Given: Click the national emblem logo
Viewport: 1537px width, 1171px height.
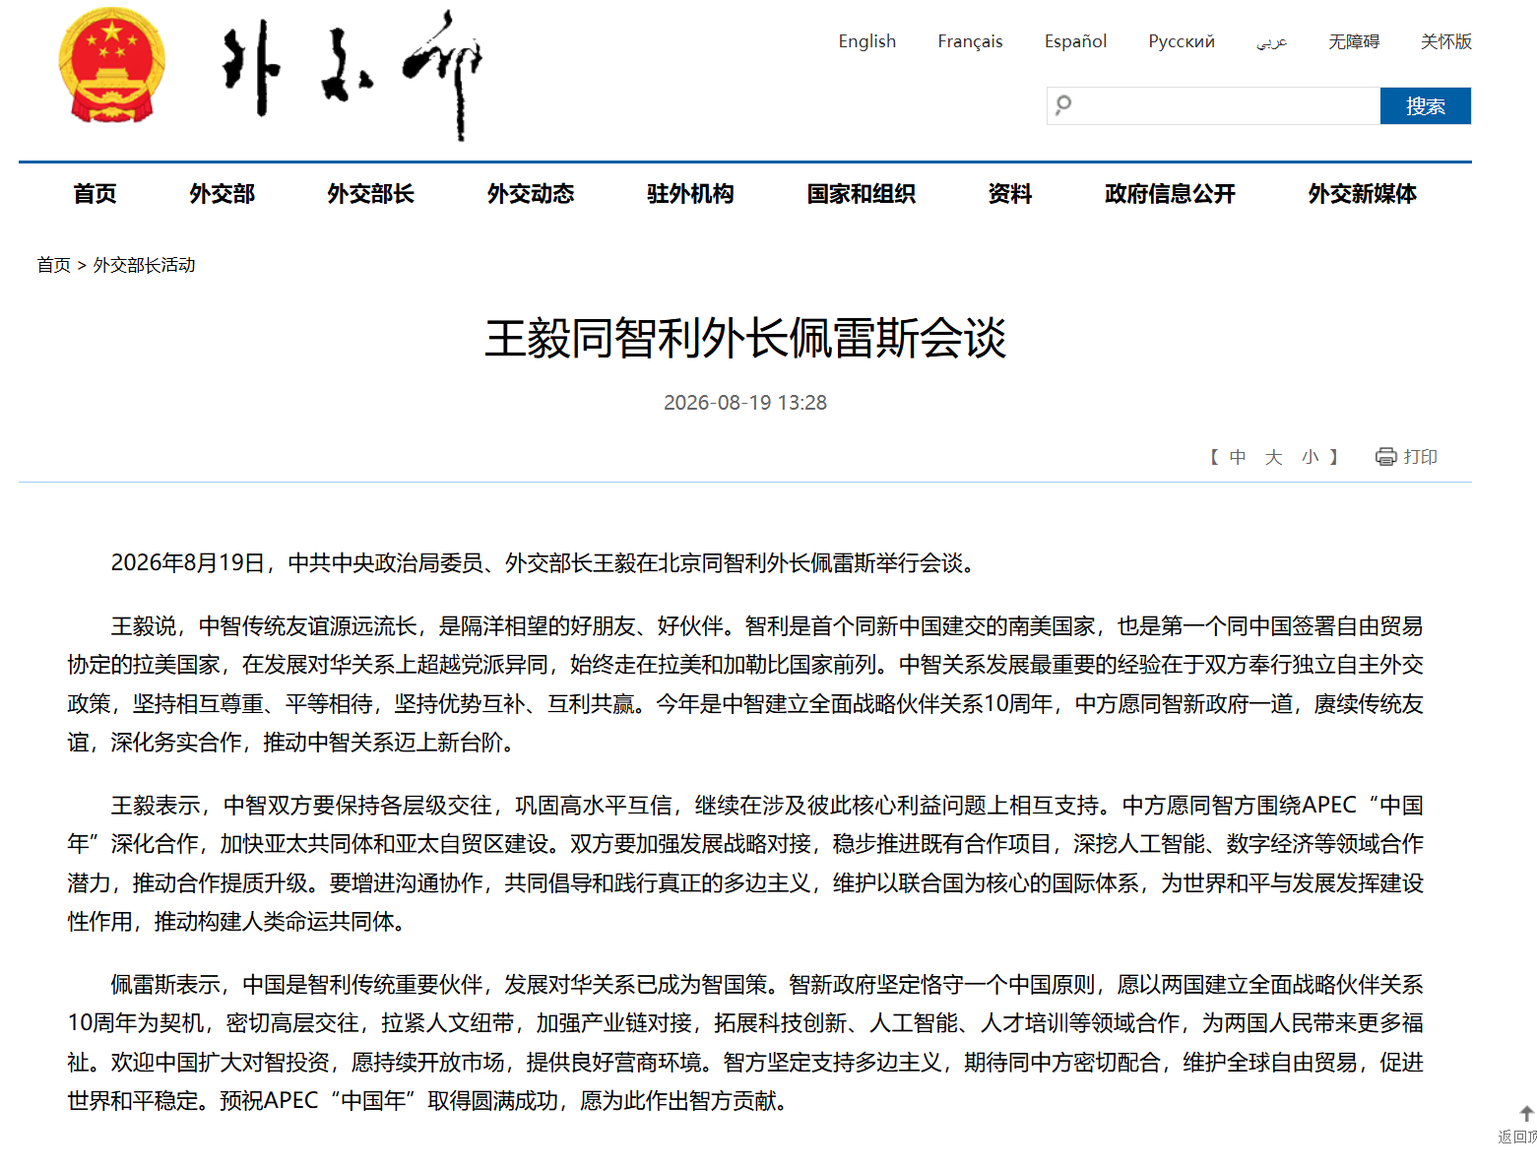Looking at the screenshot, I should click(111, 66).
